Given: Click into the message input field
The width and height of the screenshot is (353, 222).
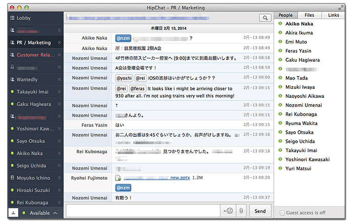Looking at the screenshot, I should click(143, 211).
